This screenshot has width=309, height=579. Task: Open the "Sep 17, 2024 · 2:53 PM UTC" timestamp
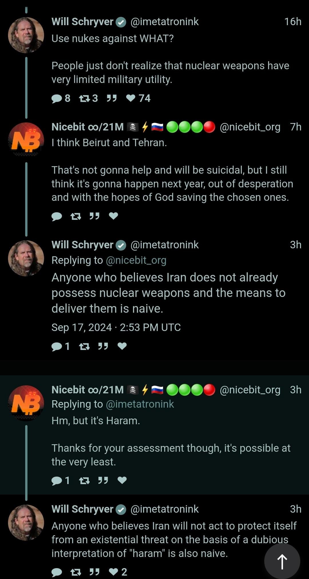pos(116,328)
